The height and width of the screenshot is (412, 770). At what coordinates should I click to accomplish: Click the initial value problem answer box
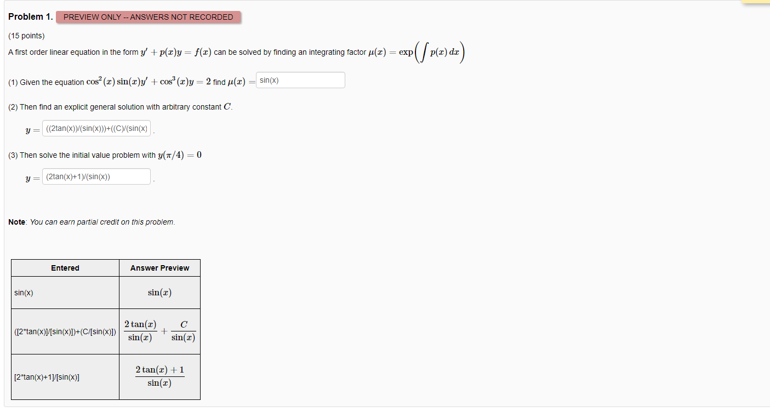click(96, 176)
